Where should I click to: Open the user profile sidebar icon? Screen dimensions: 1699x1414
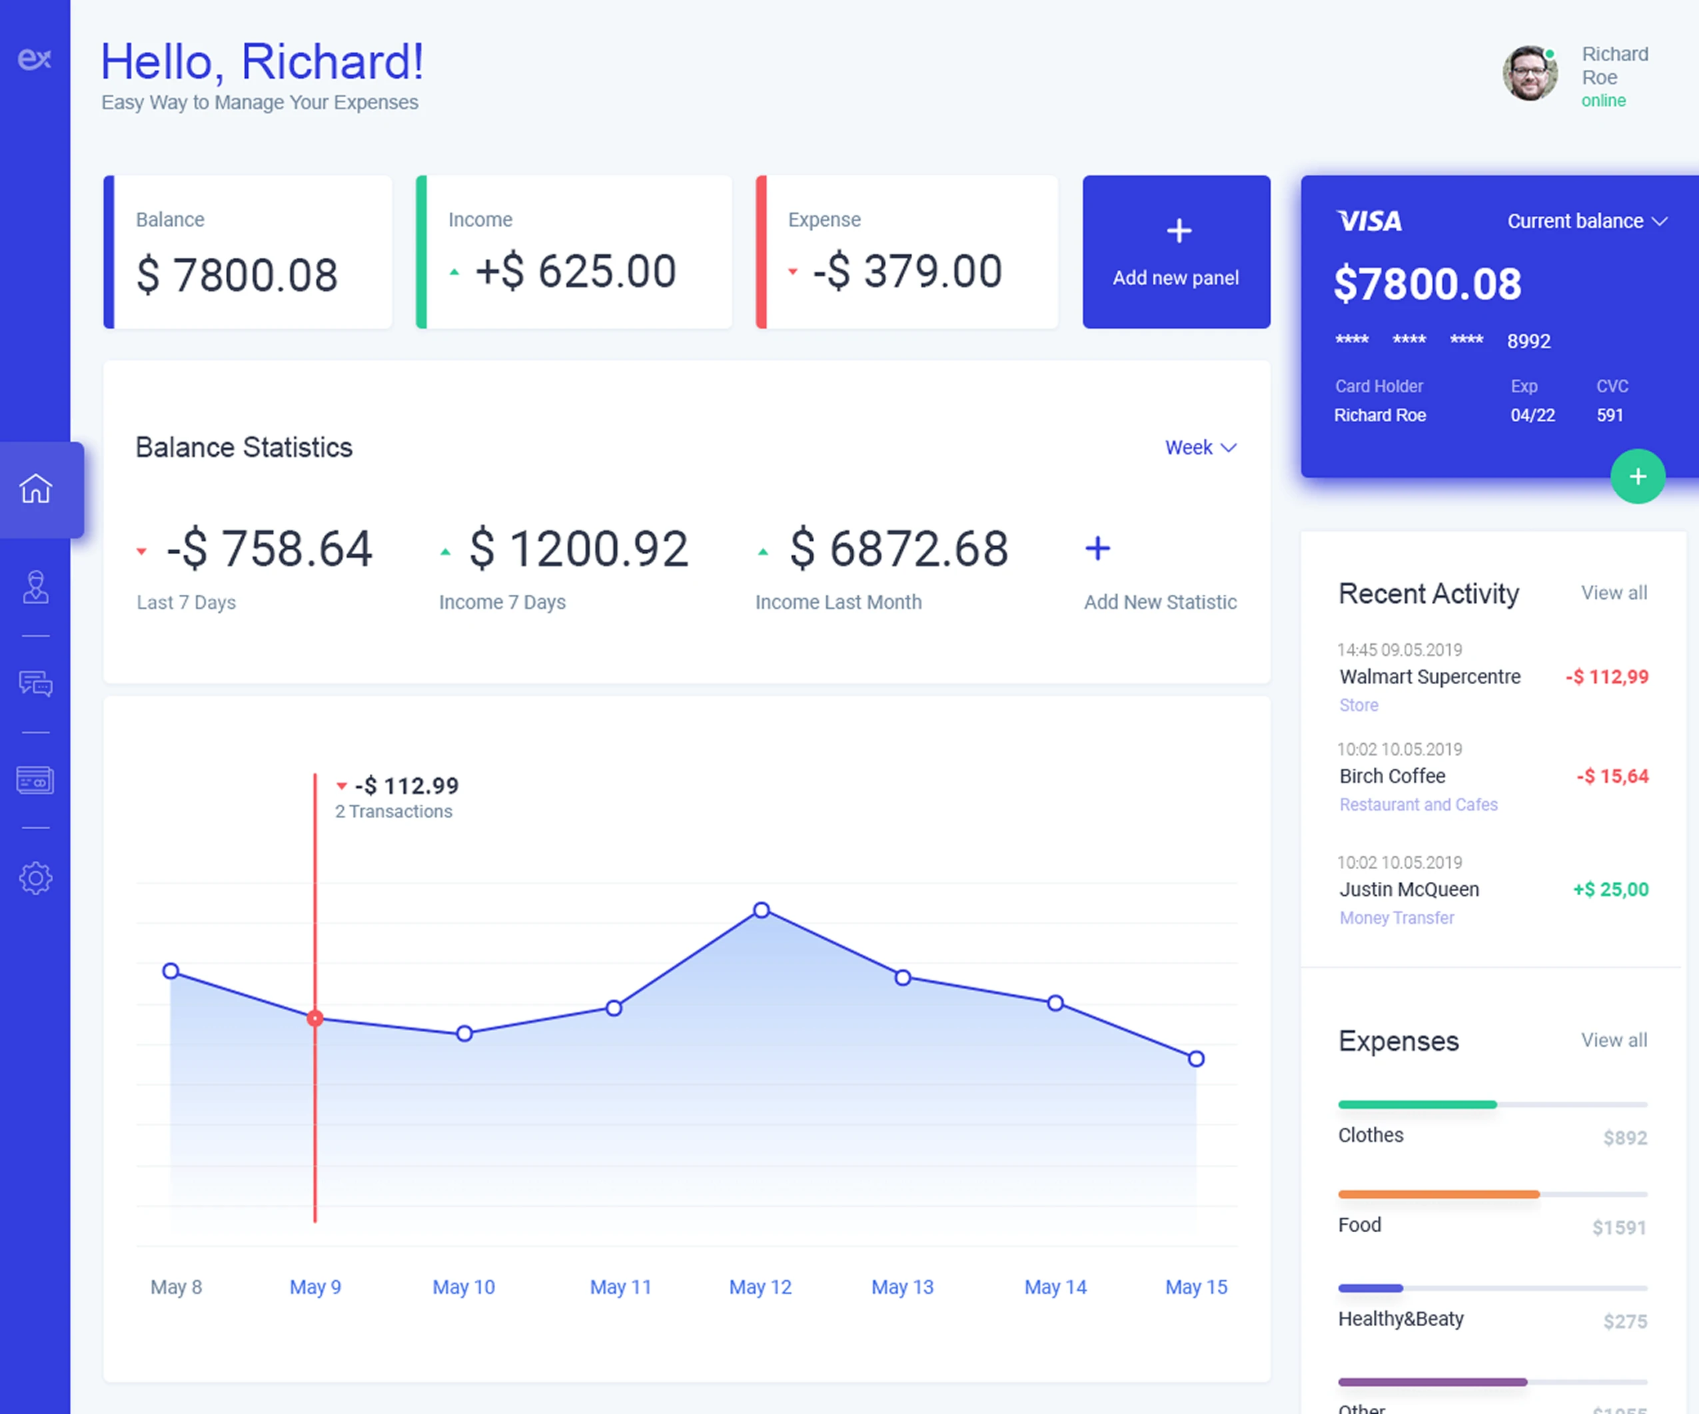click(x=35, y=587)
